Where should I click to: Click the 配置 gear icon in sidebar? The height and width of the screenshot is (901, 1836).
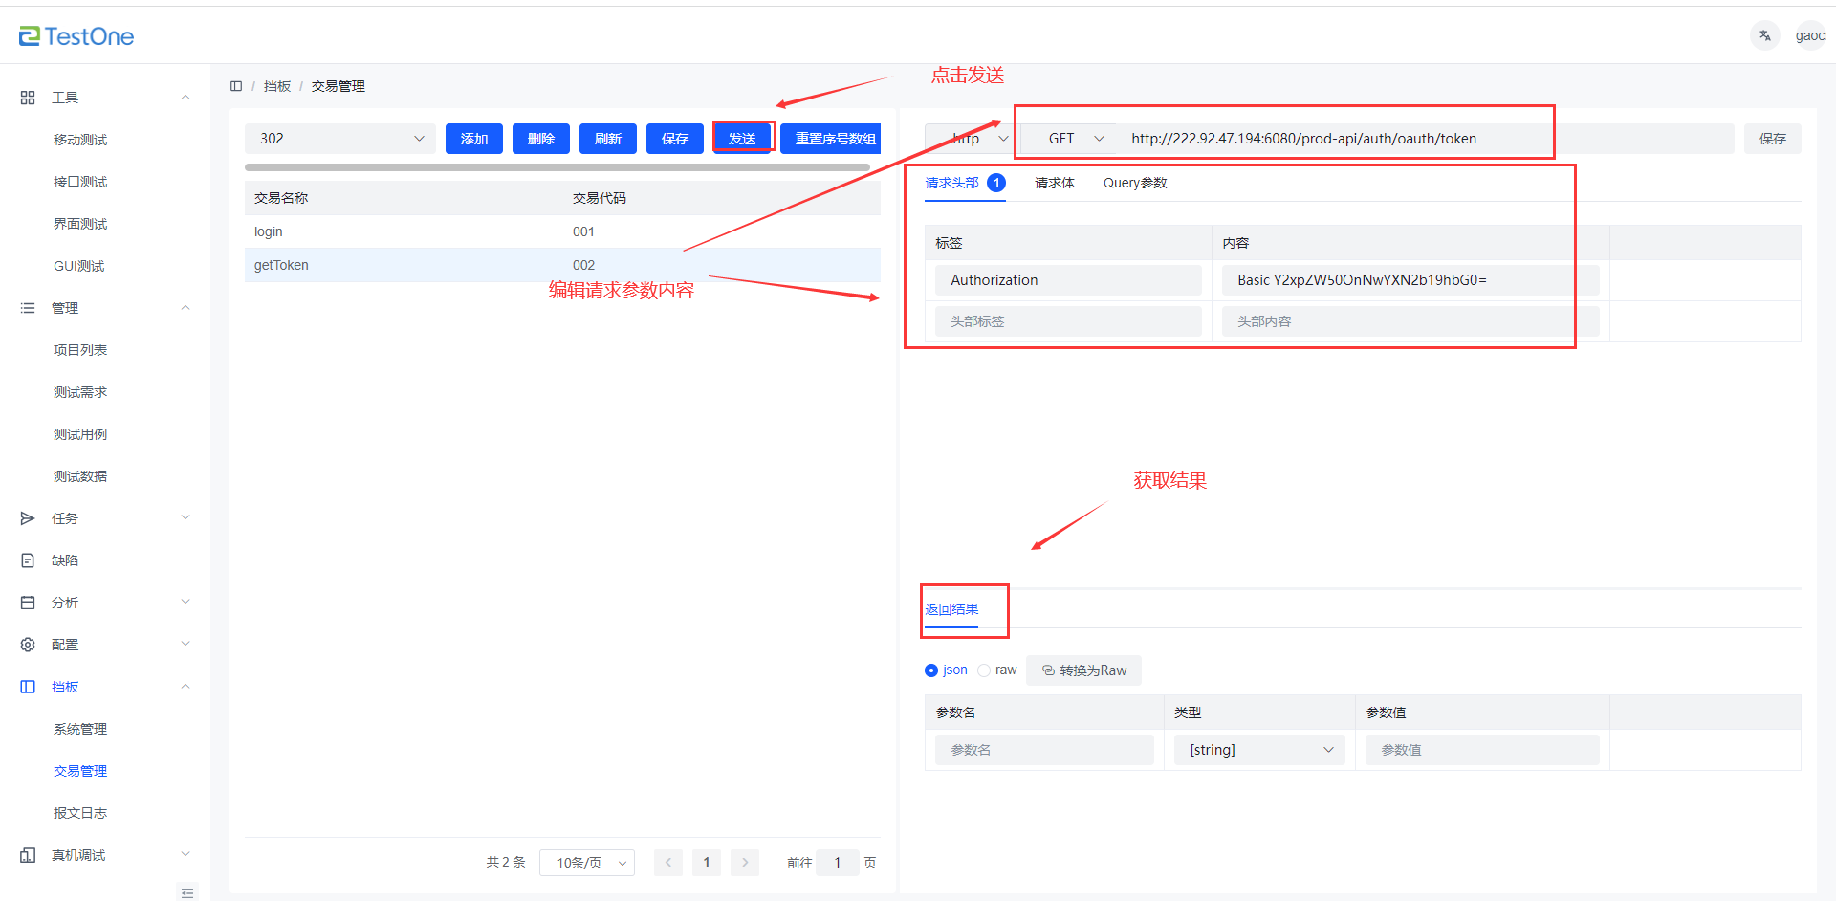click(x=28, y=645)
